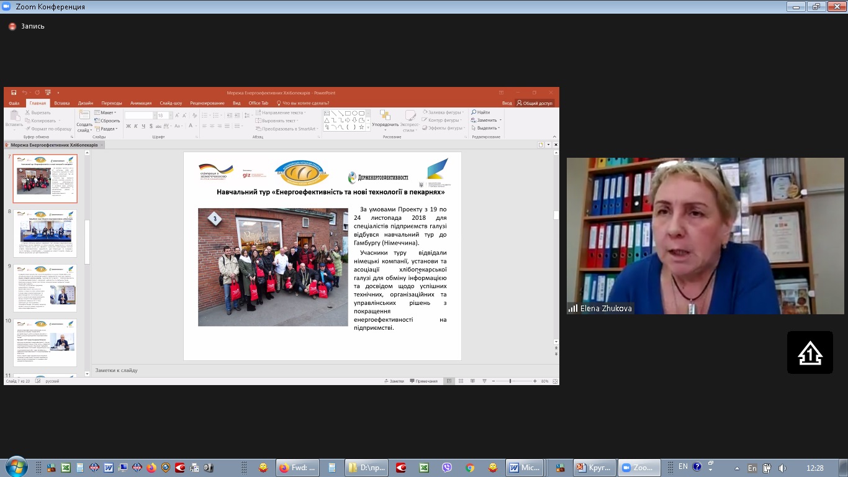848x477 pixels.
Task: Toggle normal view button in status bar
Action: coord(449,381)
